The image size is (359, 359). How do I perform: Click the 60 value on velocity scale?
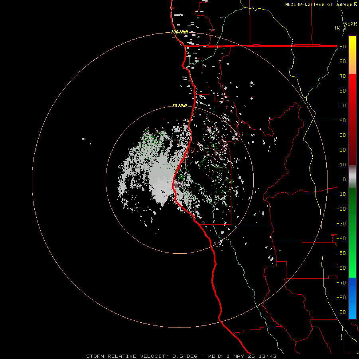click(x=343, y=91)
